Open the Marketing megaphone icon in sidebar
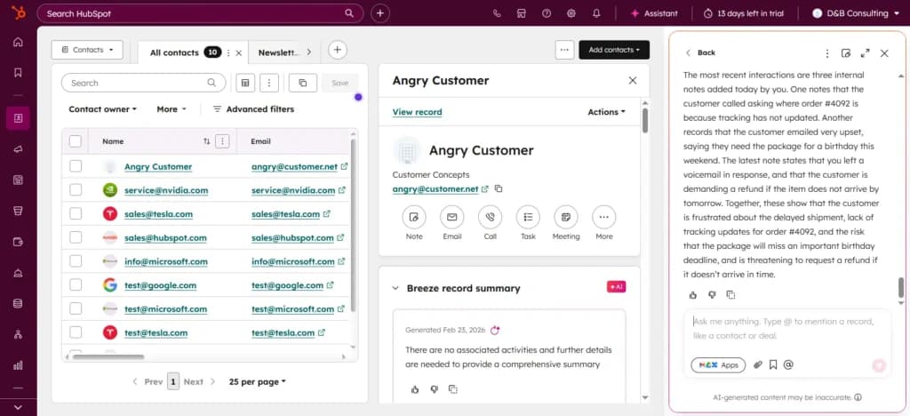The height and width of the screenshot is (416, 910). click(18, 149)
